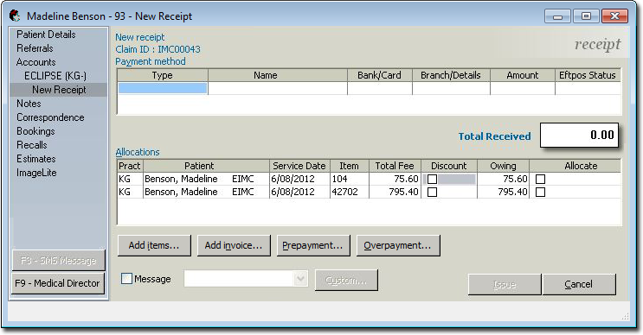Open the Message dropdown list
643x335 pixels.
(x=300, y=279)
